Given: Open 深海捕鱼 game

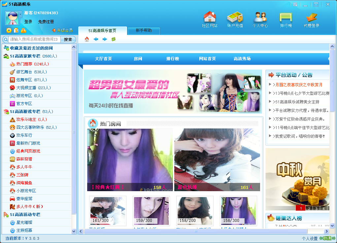Looking at the screenshot, I should (x=37, y=183).
